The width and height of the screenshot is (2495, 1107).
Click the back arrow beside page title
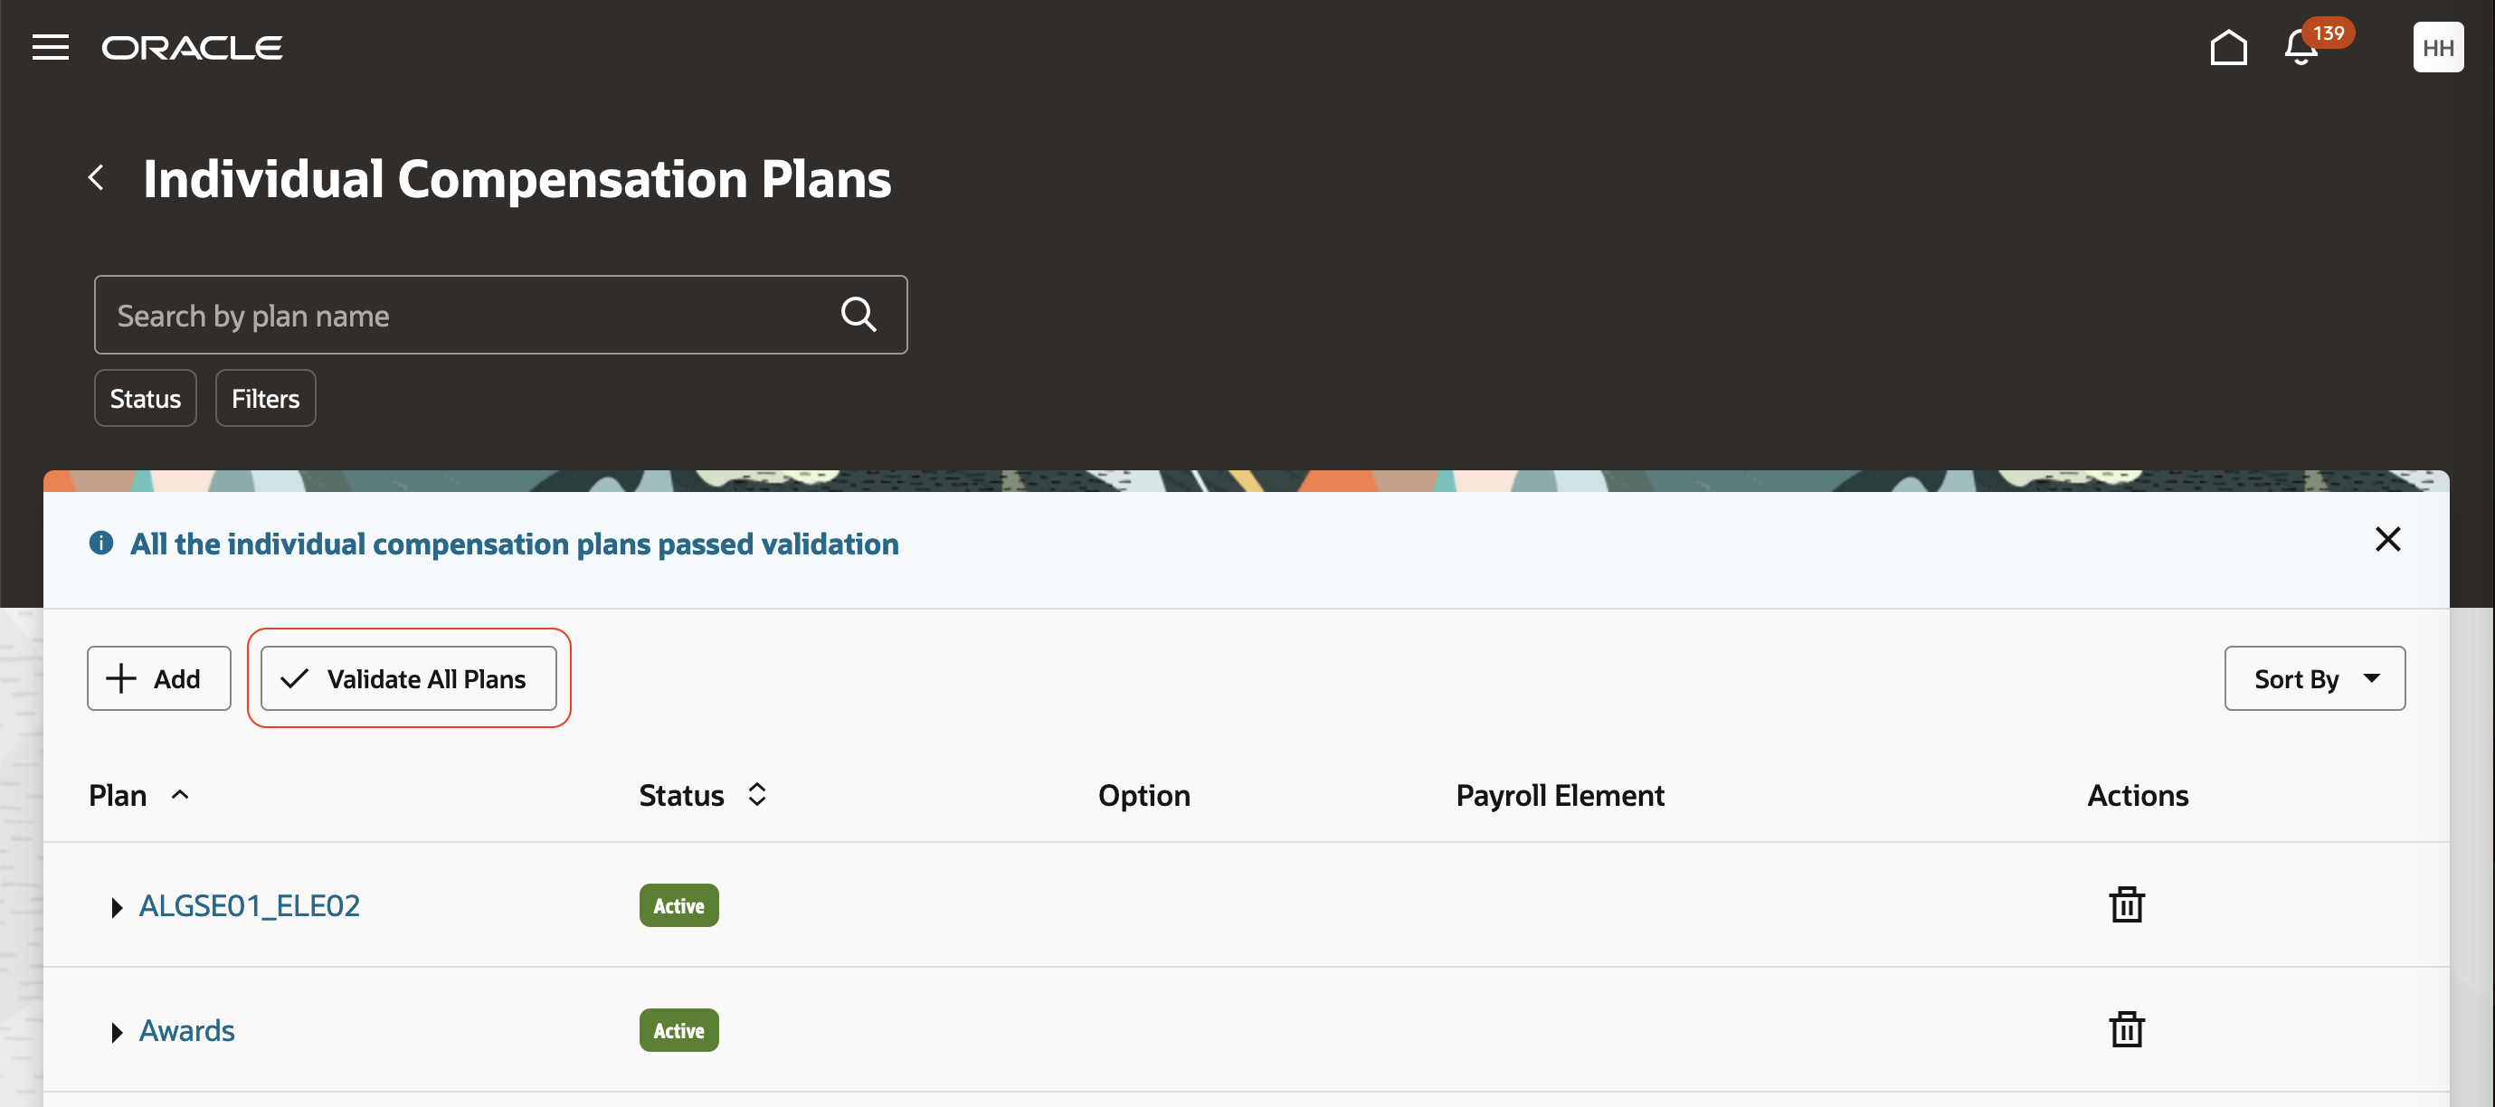click(x=96, y=177)
